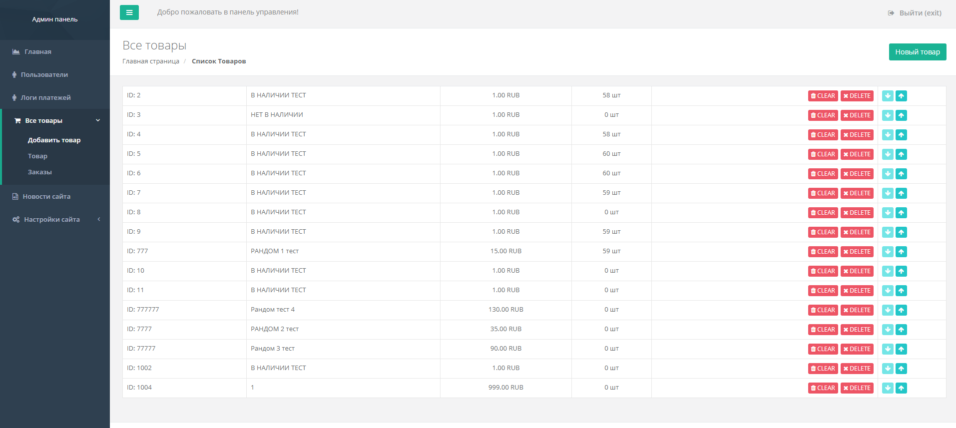Move product ID: 777 down
The height and width of the screenshot is (428, 956).
(888, 252)
